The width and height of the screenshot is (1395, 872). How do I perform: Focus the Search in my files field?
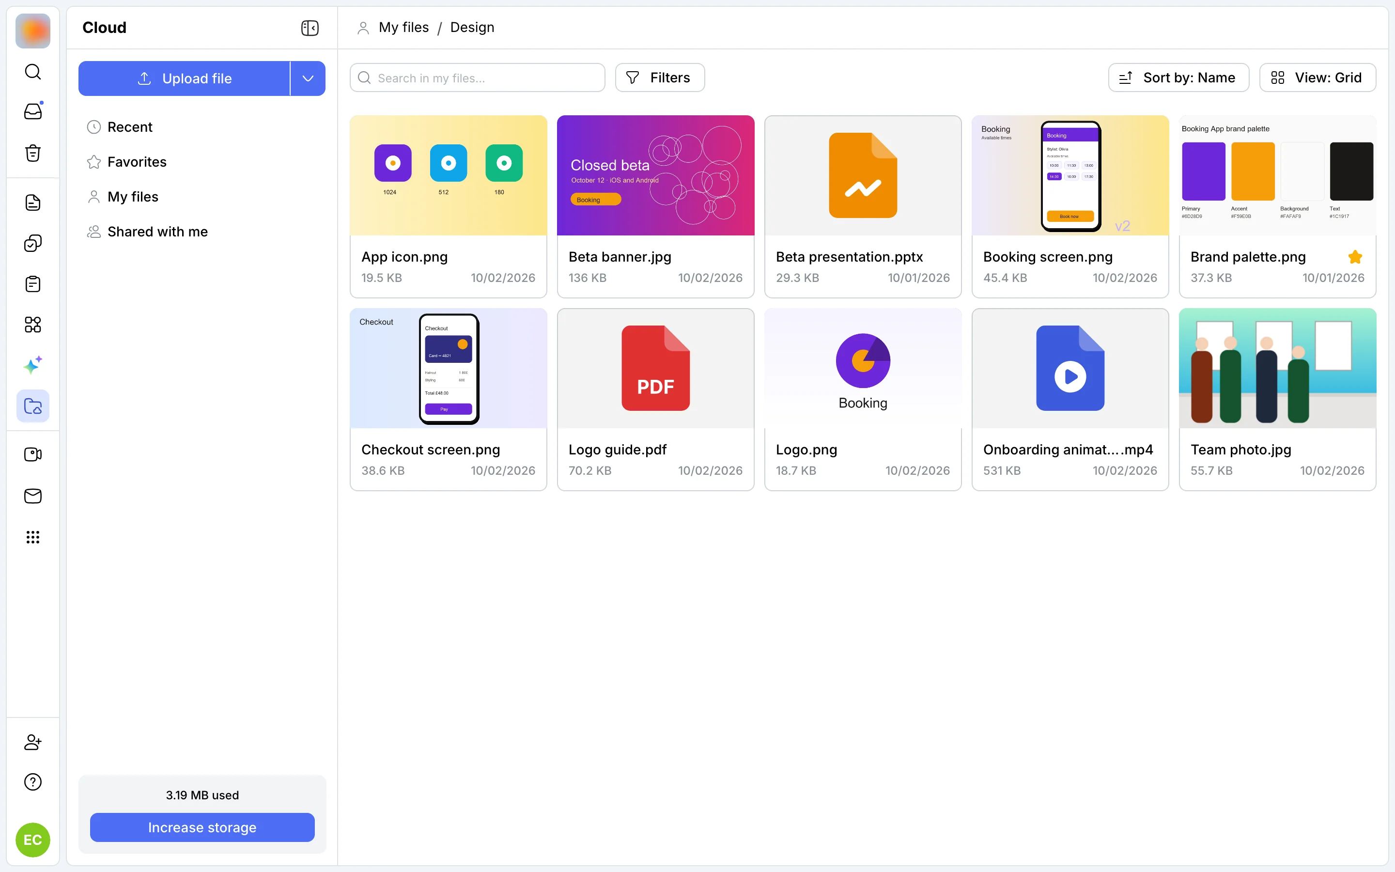(477, 78)
